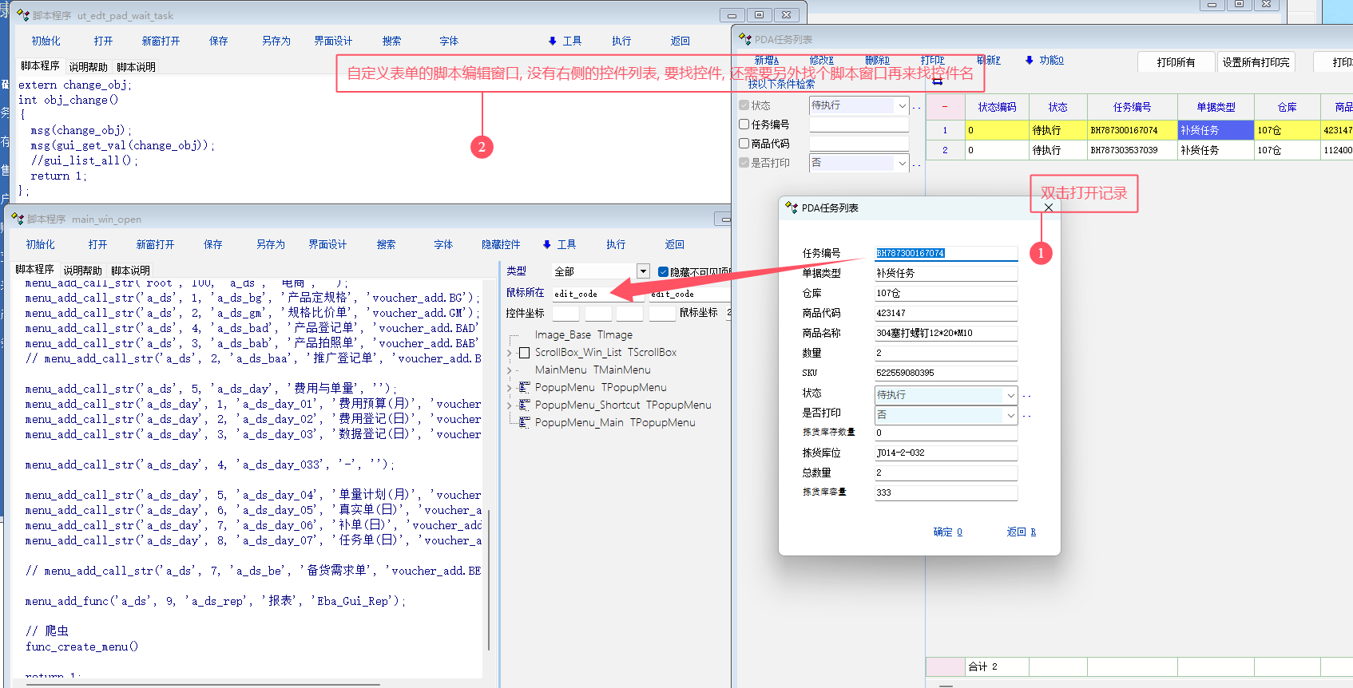Click the 功能 down-arrow icon in PDA任务列表
Screen dimensions: 1353x688
click(1029, 60)
